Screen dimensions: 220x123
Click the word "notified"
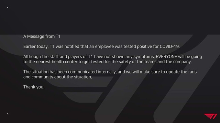tap(72, 46)
